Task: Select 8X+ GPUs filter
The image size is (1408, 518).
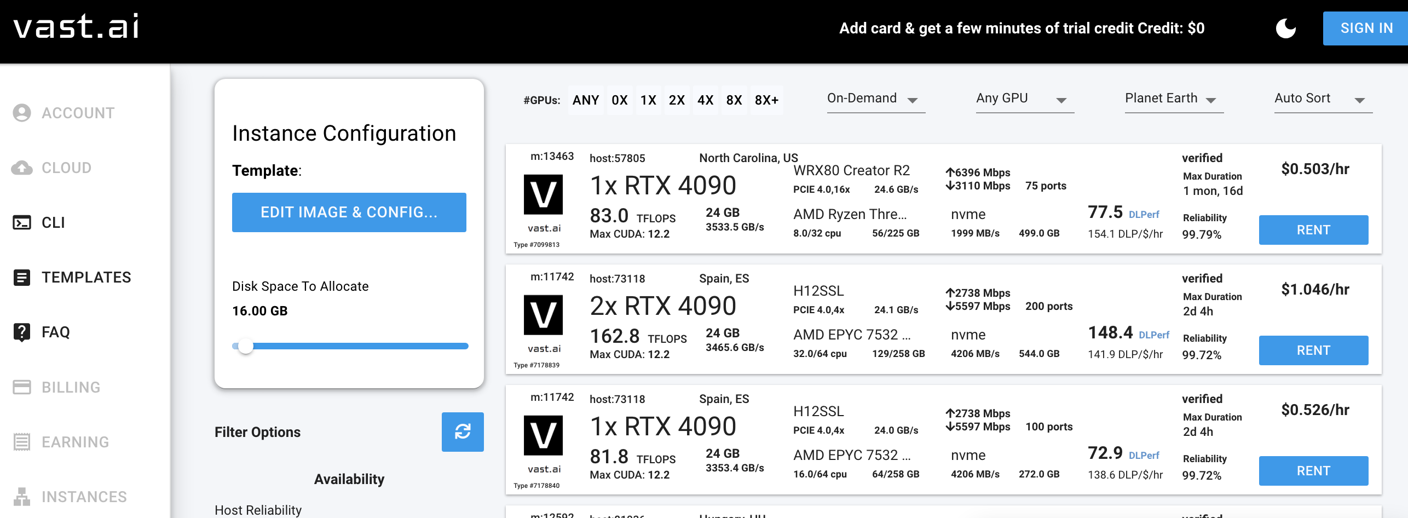Action: click(x=766, y=100)
